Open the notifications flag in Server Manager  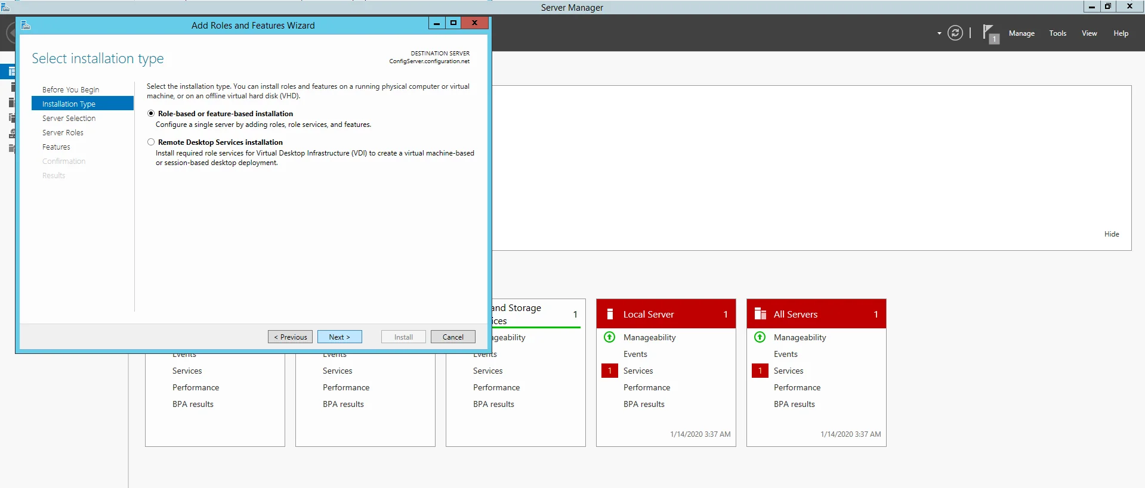click(x=990, y=34)
